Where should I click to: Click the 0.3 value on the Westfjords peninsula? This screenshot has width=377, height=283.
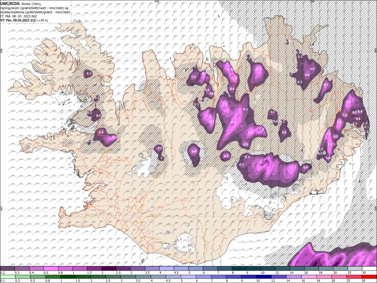click(89, 73)
